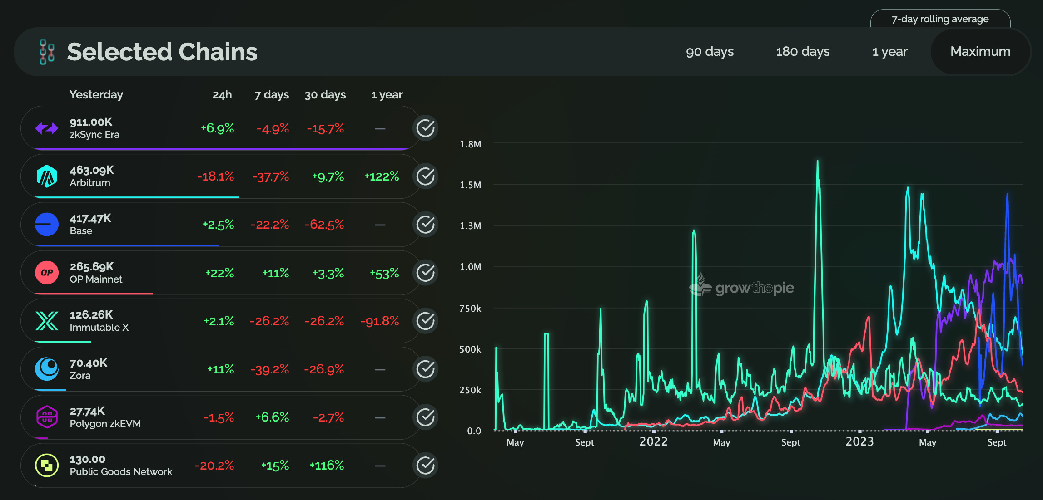The image size is (1043, 500).
Task: Click the Base blue progress bar
Action: (127, 245)
